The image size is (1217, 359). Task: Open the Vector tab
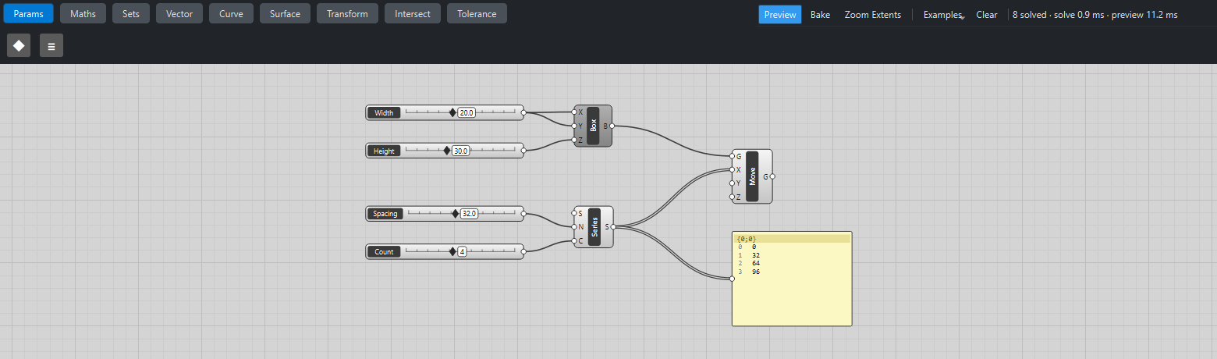[179, 14]
